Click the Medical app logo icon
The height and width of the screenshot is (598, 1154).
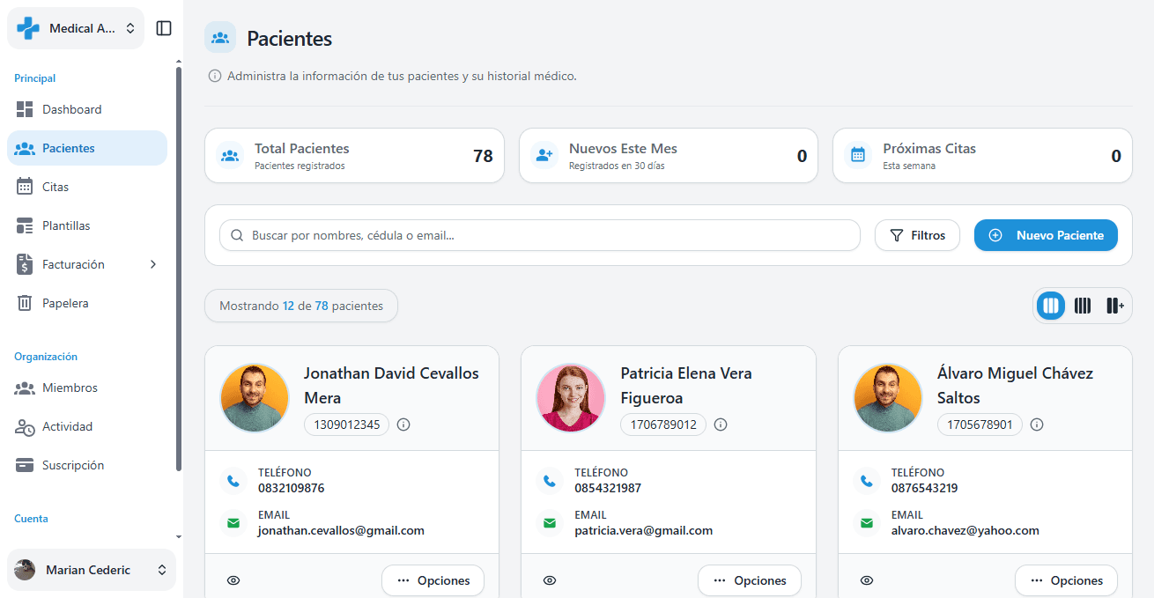28,28
